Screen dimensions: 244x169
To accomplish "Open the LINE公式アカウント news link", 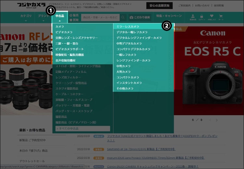I will 162,138.
